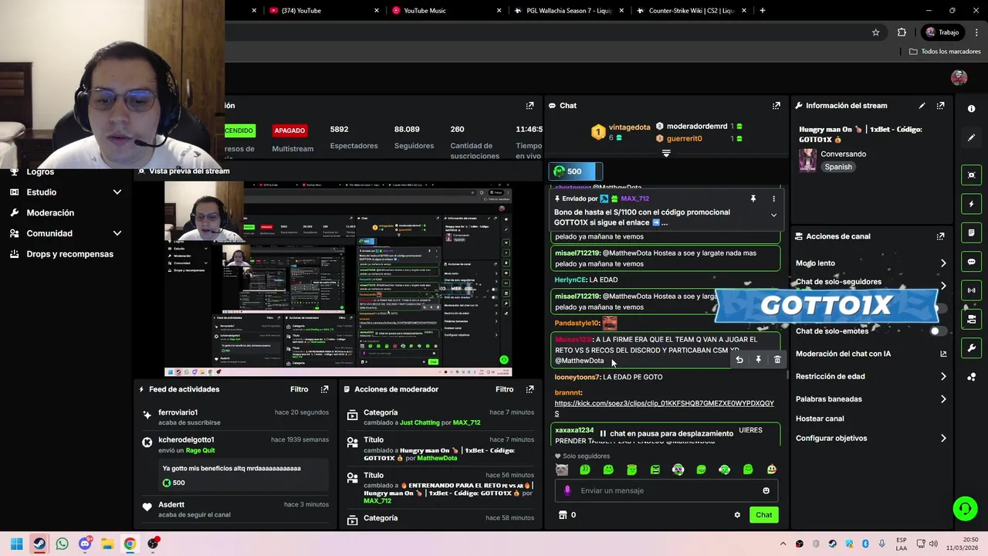
Task: Expand the Estudio sidebar section
Action: (117, 192)
